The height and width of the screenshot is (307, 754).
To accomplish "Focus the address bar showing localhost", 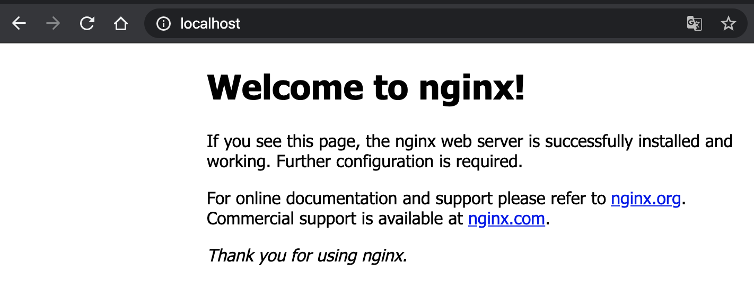I will (x=445, y=23).
